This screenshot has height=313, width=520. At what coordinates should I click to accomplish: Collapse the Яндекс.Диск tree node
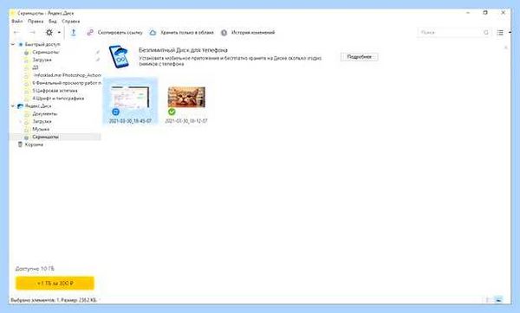(x=13, y=105)
